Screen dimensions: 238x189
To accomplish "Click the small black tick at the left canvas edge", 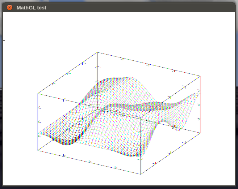I will pyautogui.click(x=4, y=40).
